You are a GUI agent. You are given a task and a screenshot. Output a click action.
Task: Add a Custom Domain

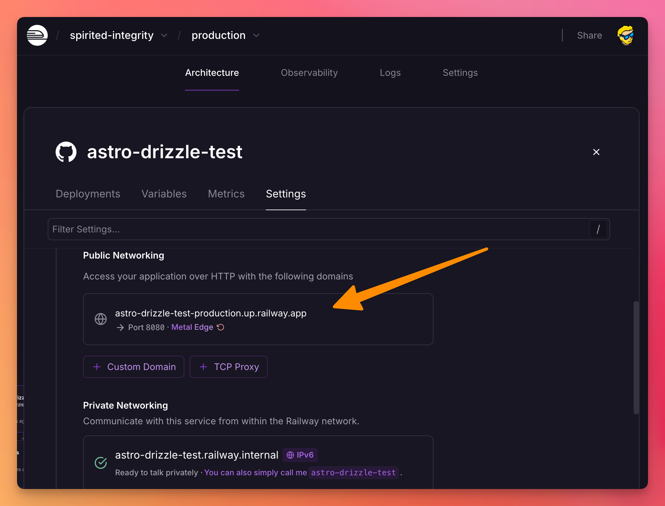[x=134, y=367]
